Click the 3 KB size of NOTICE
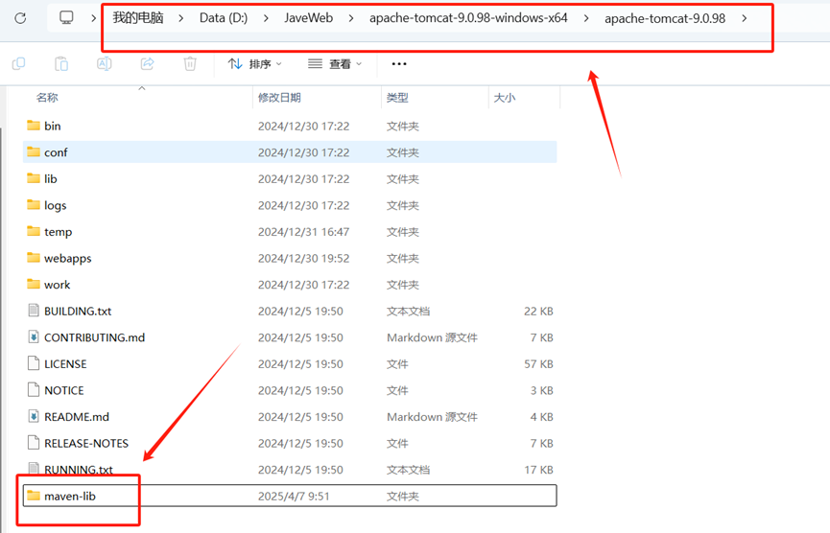 [x=541, y=390]
